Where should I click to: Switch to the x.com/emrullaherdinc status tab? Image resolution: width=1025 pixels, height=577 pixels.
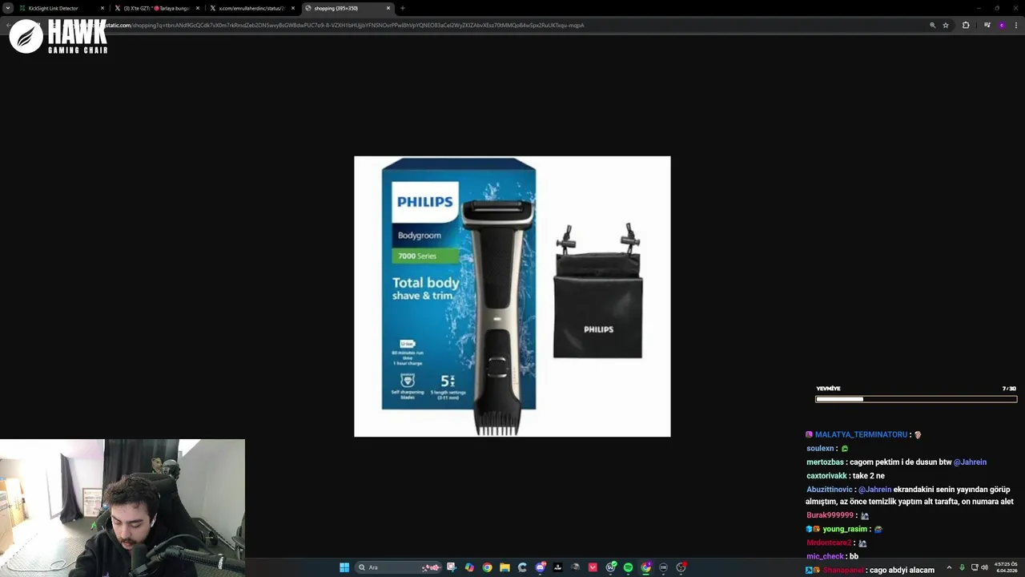251,8
